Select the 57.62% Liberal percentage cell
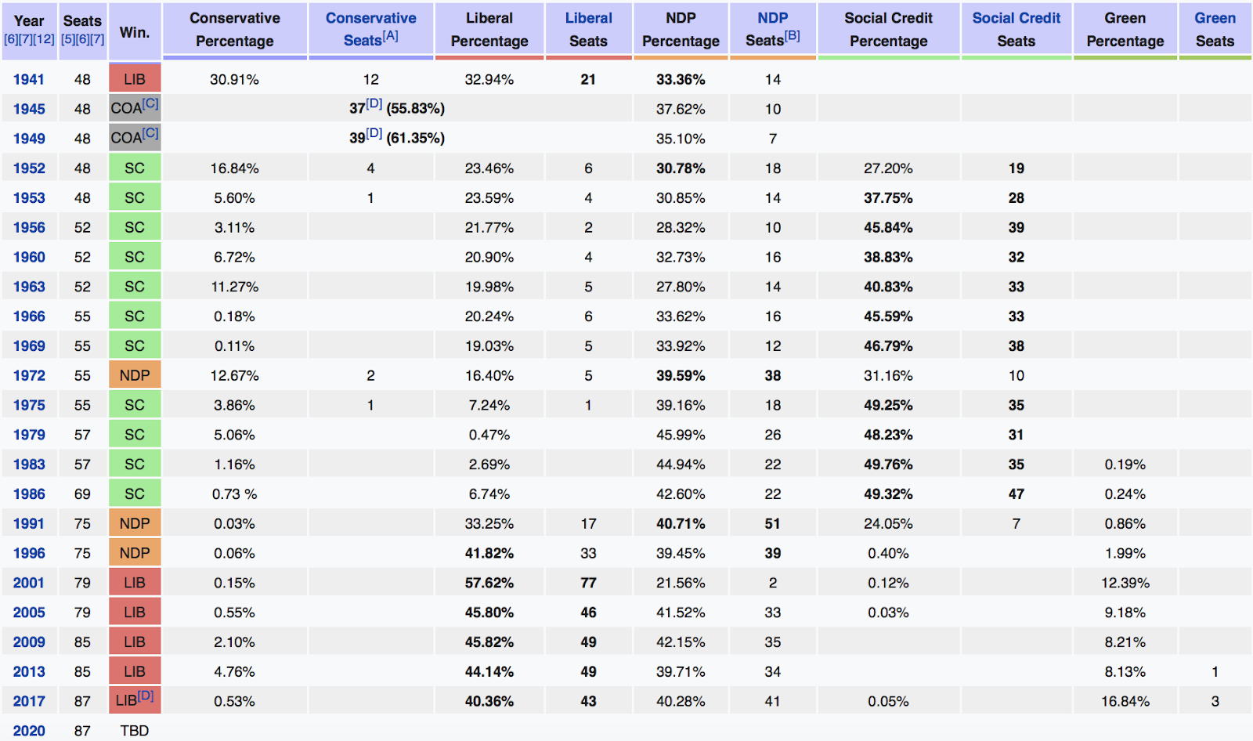Viewport: 1253px width, 741px height. click(x=489, y=583)
